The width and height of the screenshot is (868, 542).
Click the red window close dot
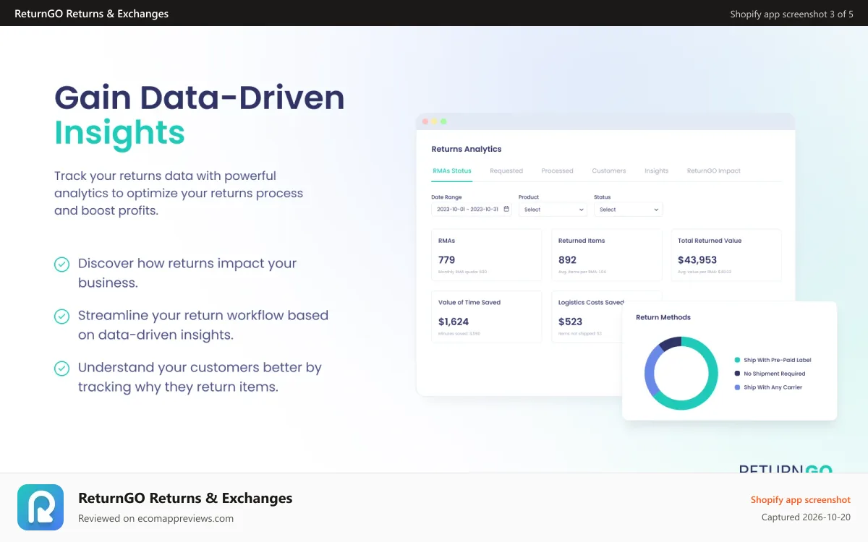(425, 121)
